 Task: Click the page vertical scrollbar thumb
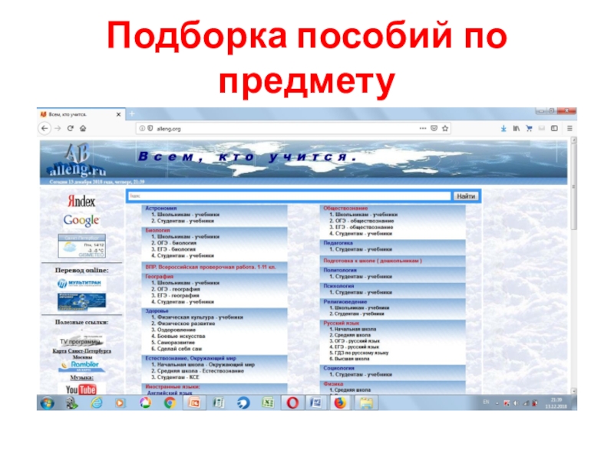pyautogui.click(x=573, y=187)
